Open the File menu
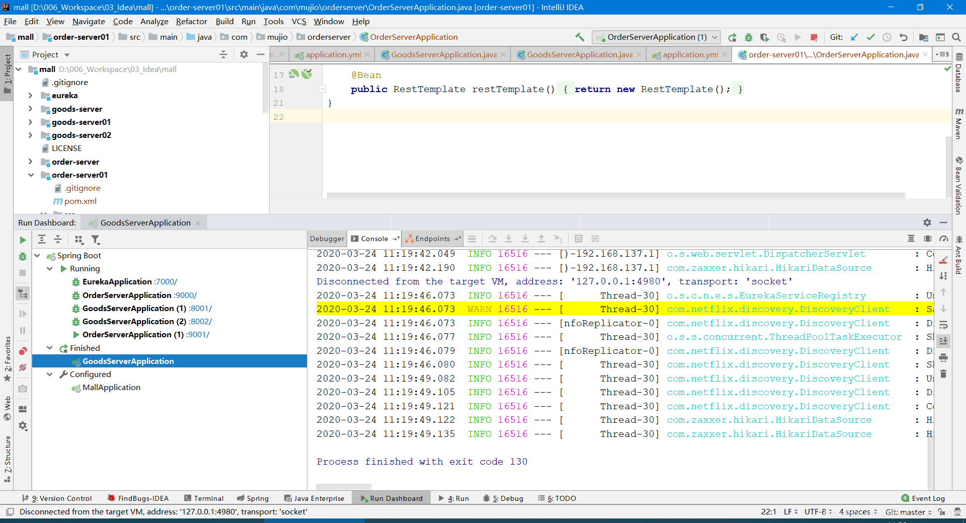Screen dimensions: 966x523 pos(10,21)
